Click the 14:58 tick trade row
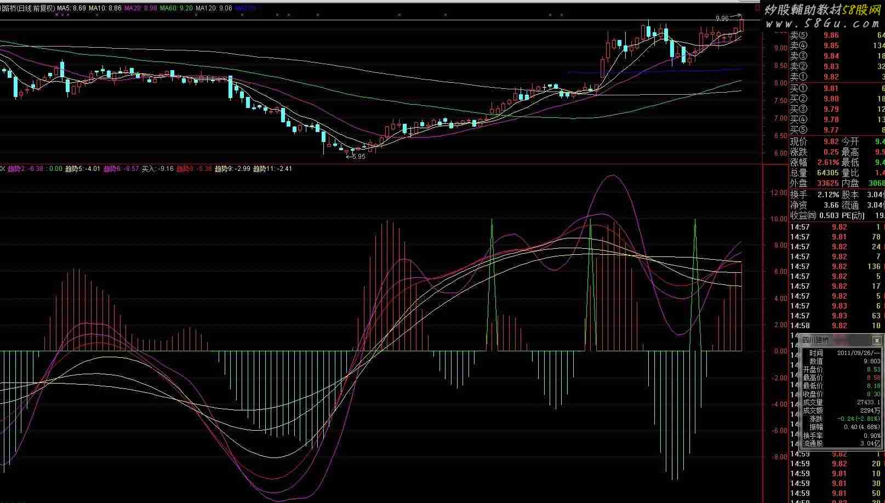Screen dimensions: 885x503 click(837, 325)
